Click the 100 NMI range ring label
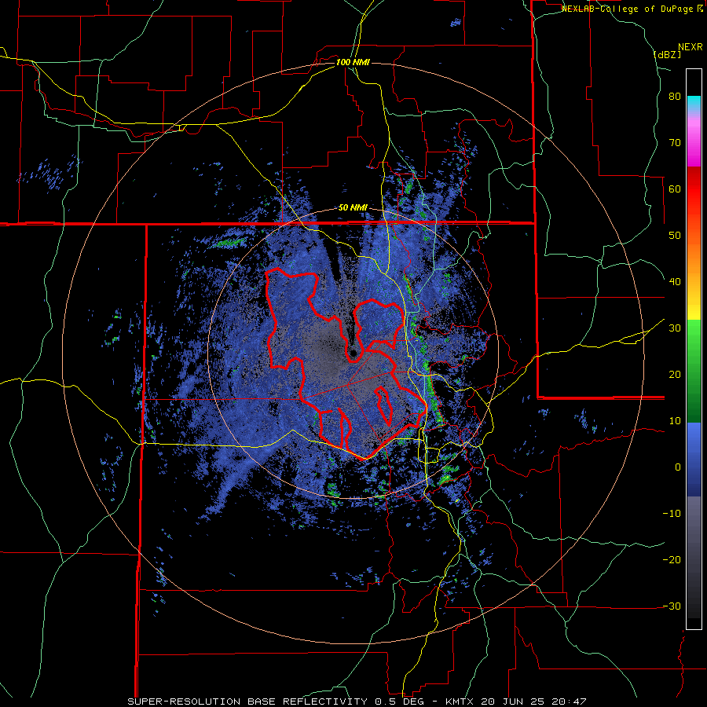The width and height of the screenshot is (707, 707). click(x=353, y=62)
